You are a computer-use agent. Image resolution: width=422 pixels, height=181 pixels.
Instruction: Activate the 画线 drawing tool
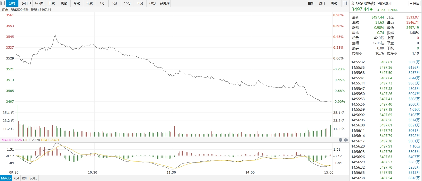click(x=334, y=3)
